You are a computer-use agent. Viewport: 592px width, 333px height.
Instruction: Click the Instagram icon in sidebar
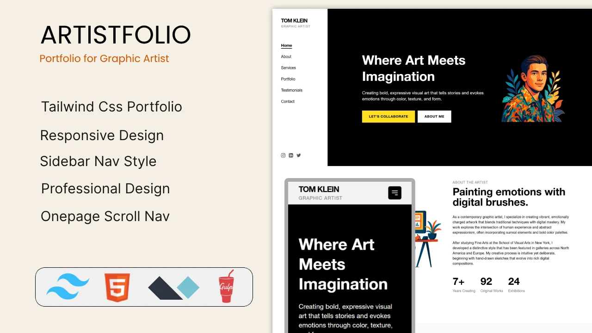point(283,155)
